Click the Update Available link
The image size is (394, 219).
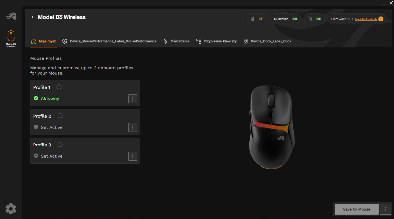click(366, 19)
